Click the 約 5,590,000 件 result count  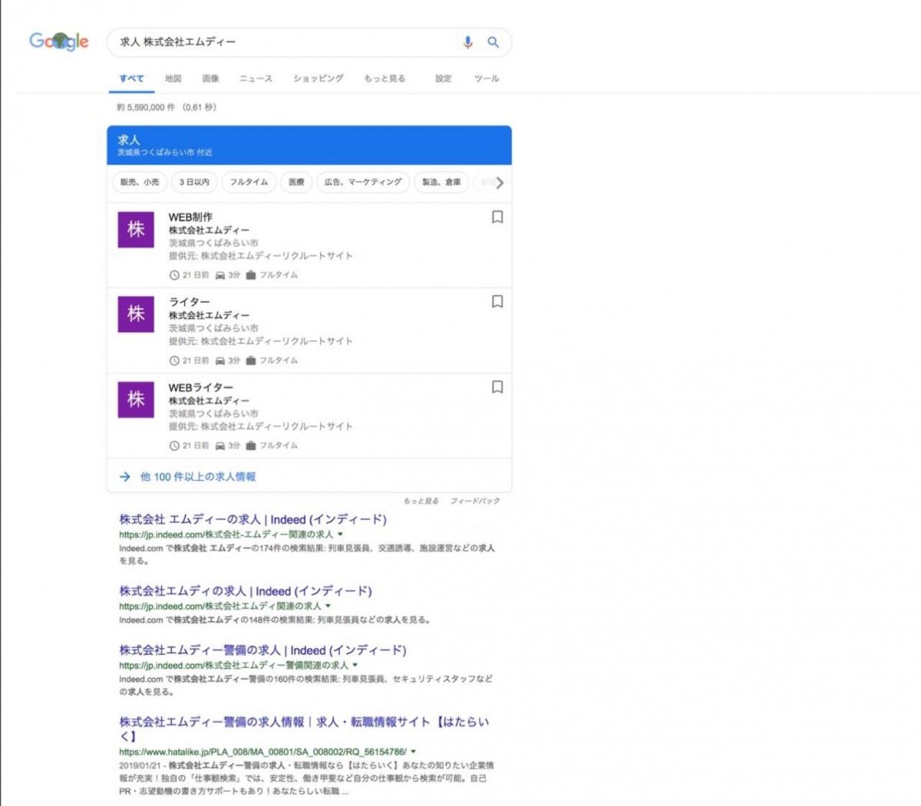(146, 107)
